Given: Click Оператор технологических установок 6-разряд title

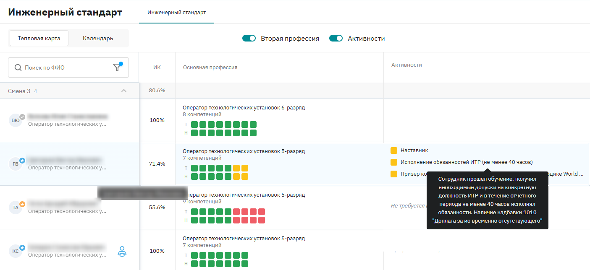Looking at the screenshot, I should (x=244, y=108).
